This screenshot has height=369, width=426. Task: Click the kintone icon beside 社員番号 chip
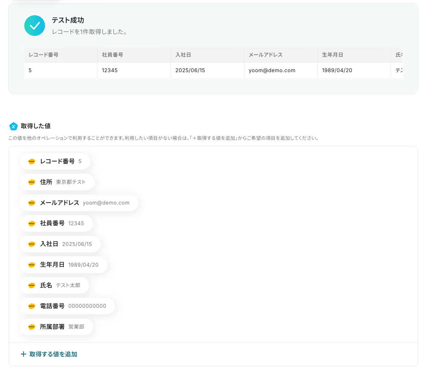32,224
